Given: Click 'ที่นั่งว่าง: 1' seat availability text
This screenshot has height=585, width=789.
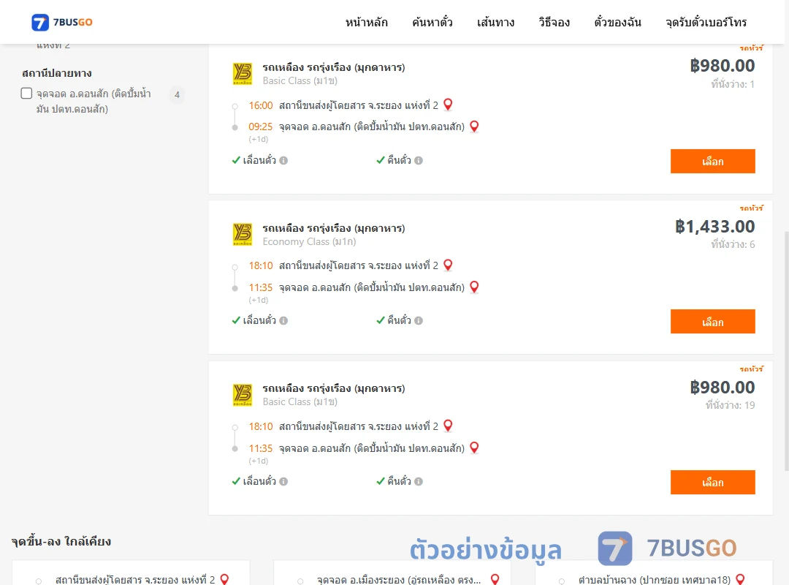Looking at the screenshot, I should click(733, 84).
